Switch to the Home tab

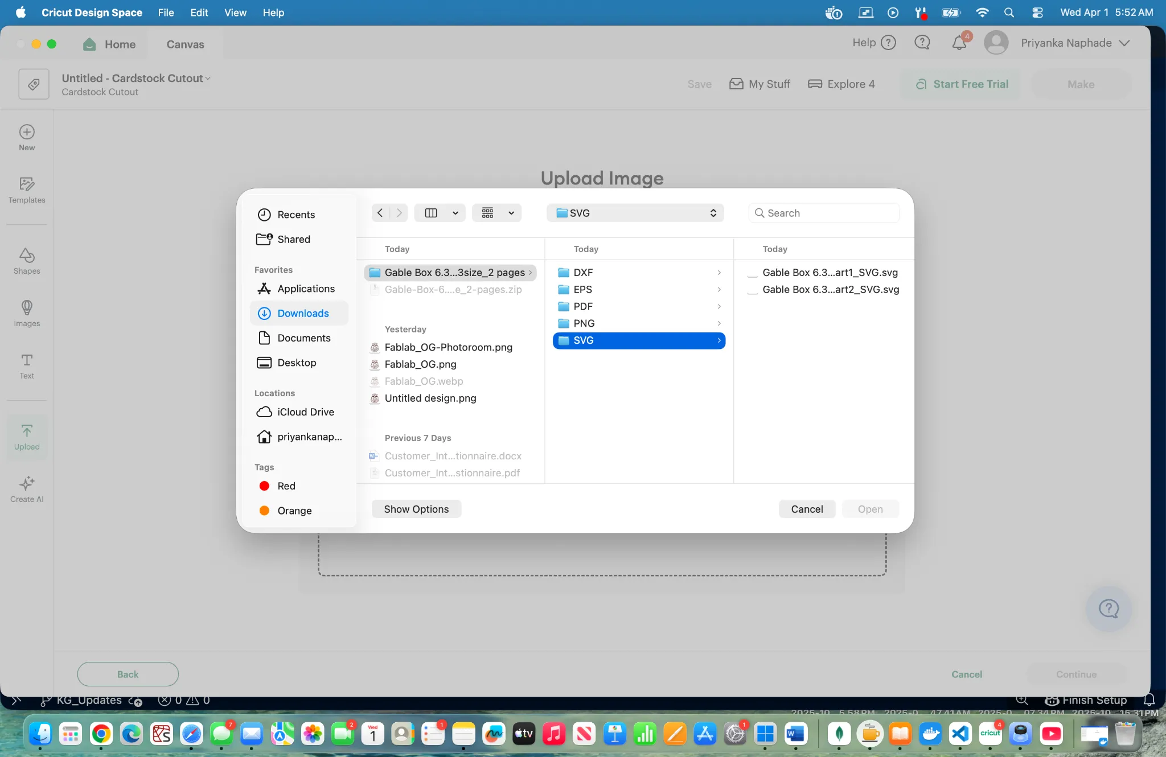109,44
